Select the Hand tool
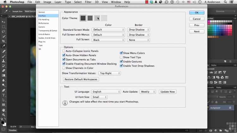 3,110
